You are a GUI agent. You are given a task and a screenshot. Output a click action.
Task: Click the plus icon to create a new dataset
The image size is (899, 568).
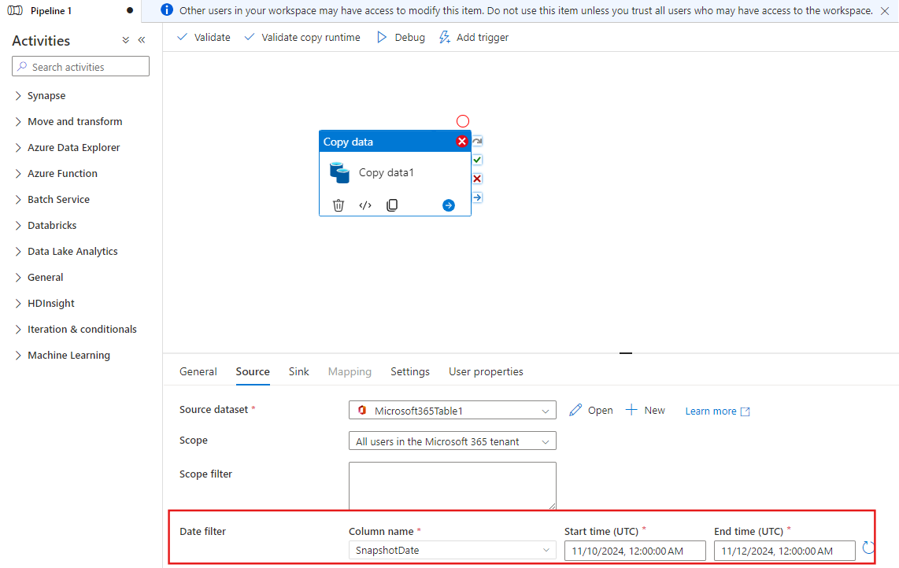pyautogui.click(x=631, y=410)
